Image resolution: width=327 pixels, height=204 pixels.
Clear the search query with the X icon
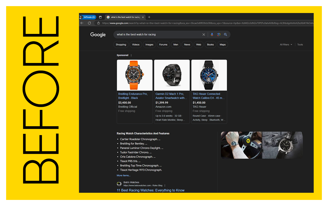tap(204, 34)
